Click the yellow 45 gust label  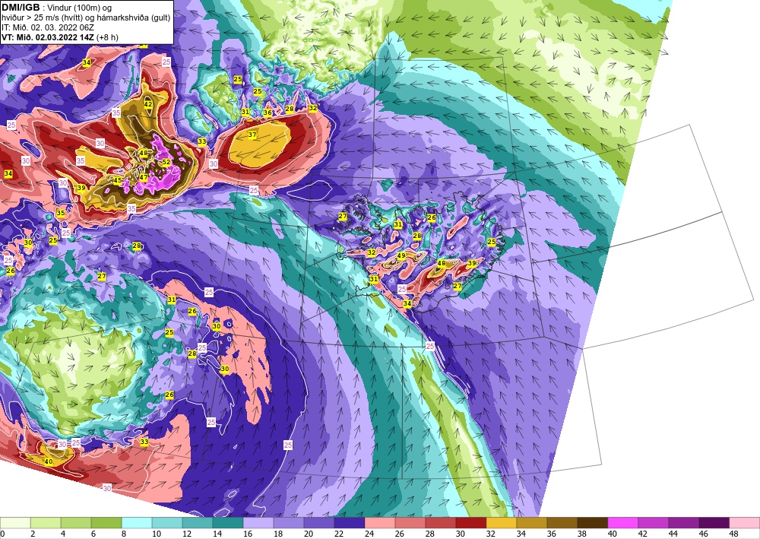coord(118,180)
